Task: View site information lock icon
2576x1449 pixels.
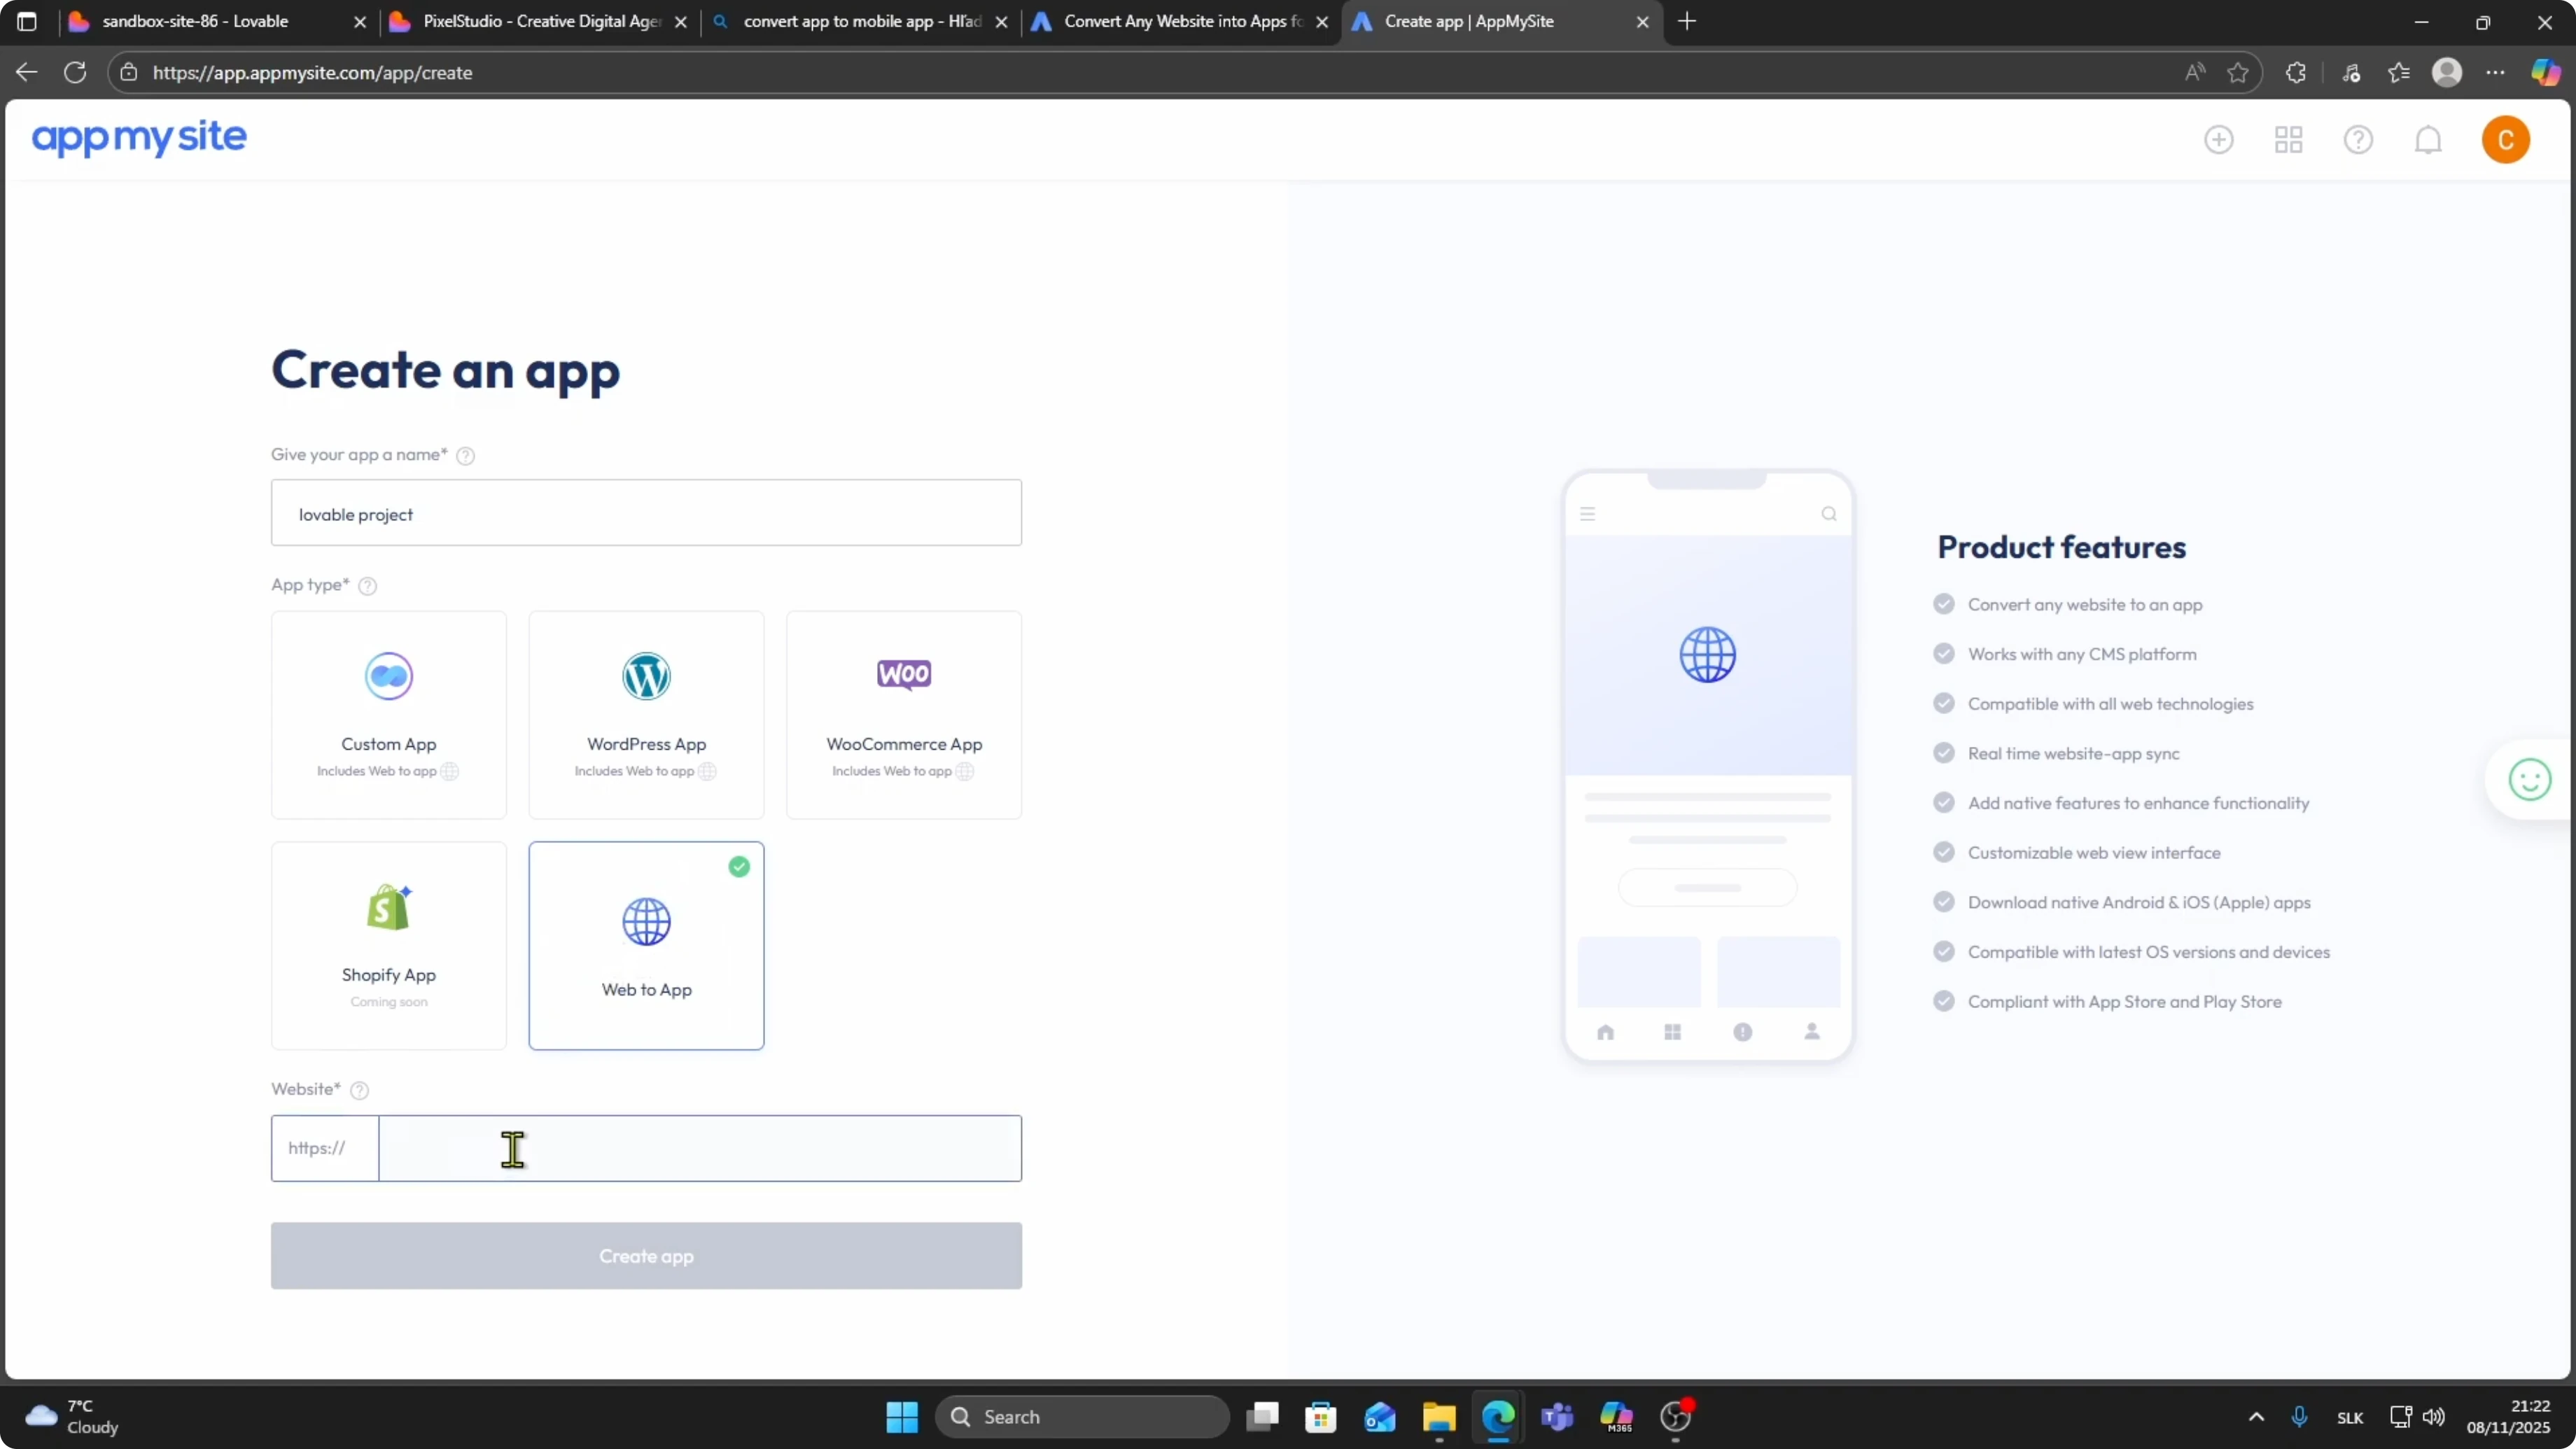Action: [129, 72]
